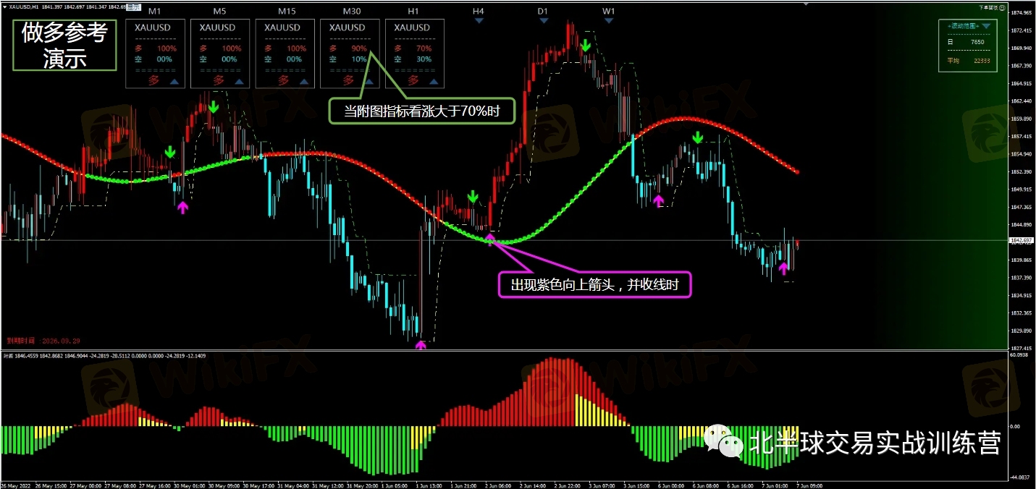Click the green down arrow at the chart's highest peak

(x=585, y=46)
